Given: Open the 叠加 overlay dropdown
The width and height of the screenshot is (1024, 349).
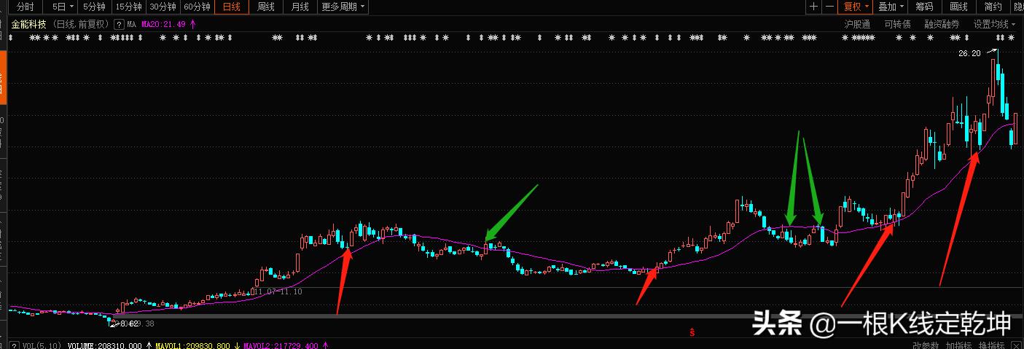Looking at the screenshot, I should [890, 7].
